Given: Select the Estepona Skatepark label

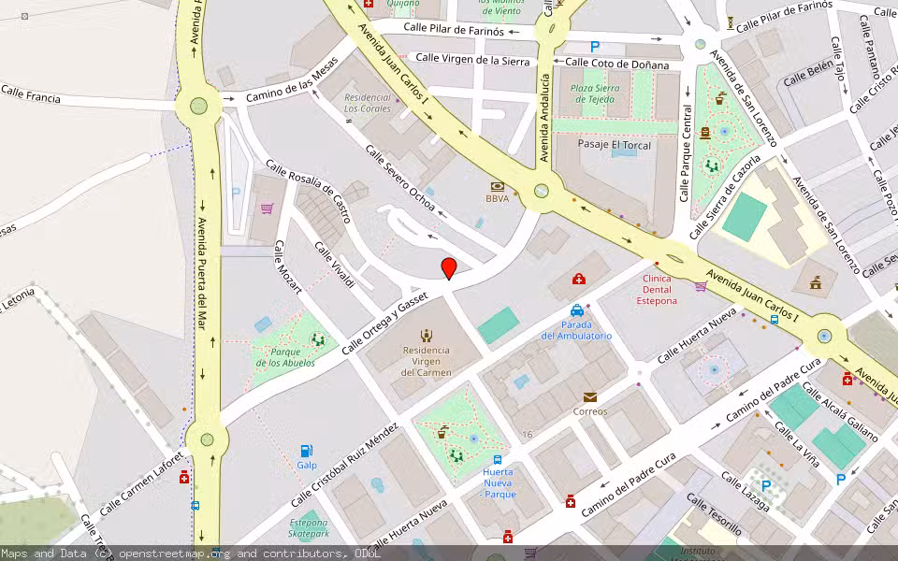Looking at the screenshot, I should pos(308,528).
